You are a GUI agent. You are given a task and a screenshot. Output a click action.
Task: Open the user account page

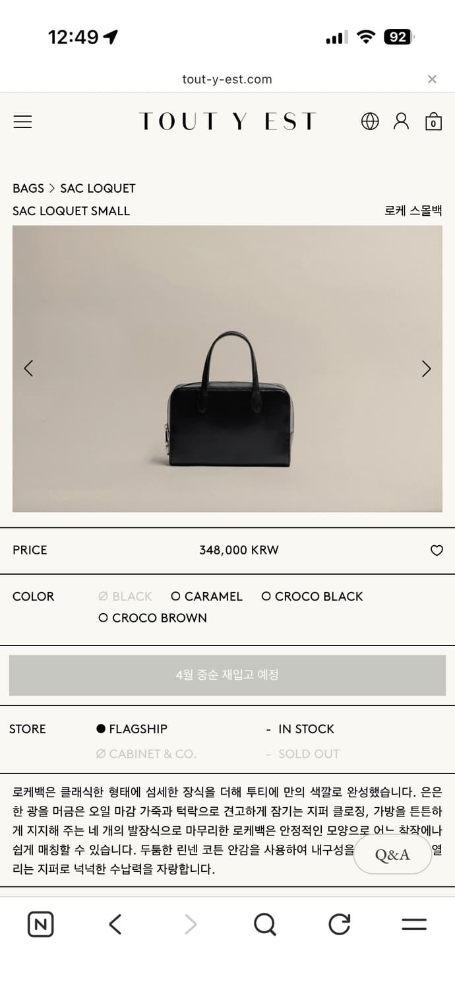pyautogui.click(x=401, y=121)
